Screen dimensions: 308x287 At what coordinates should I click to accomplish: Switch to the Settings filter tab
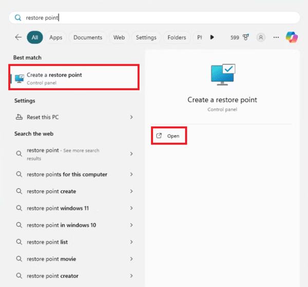(146, 37)
